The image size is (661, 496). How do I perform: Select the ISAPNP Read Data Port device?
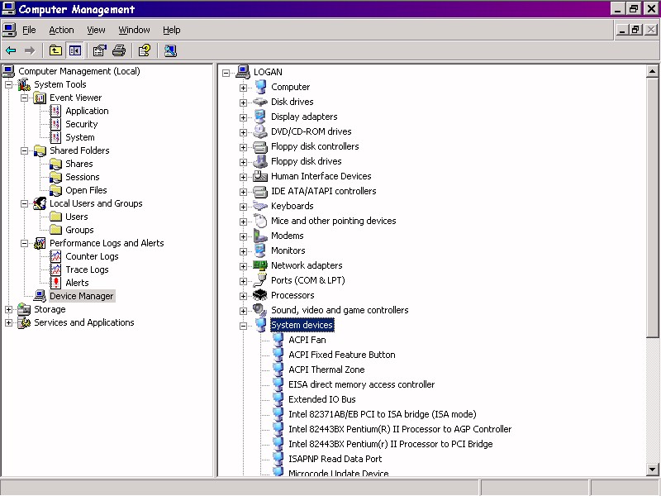point(335,459)
